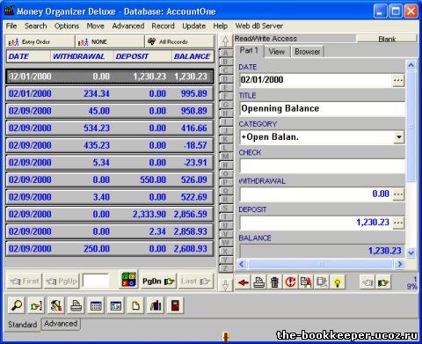
Task: Click the BALANCE column header
Action: click(193, 56)
